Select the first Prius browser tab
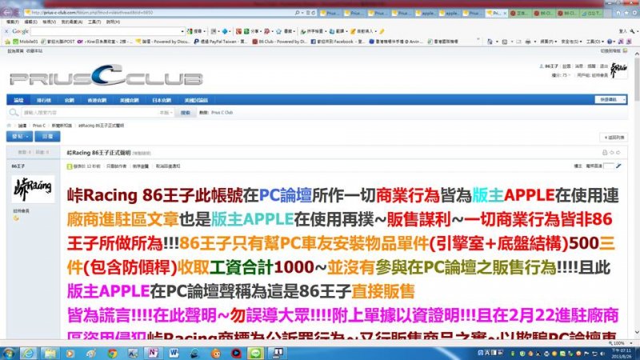Viewport: 640px width, 360px height. point(330,13)
